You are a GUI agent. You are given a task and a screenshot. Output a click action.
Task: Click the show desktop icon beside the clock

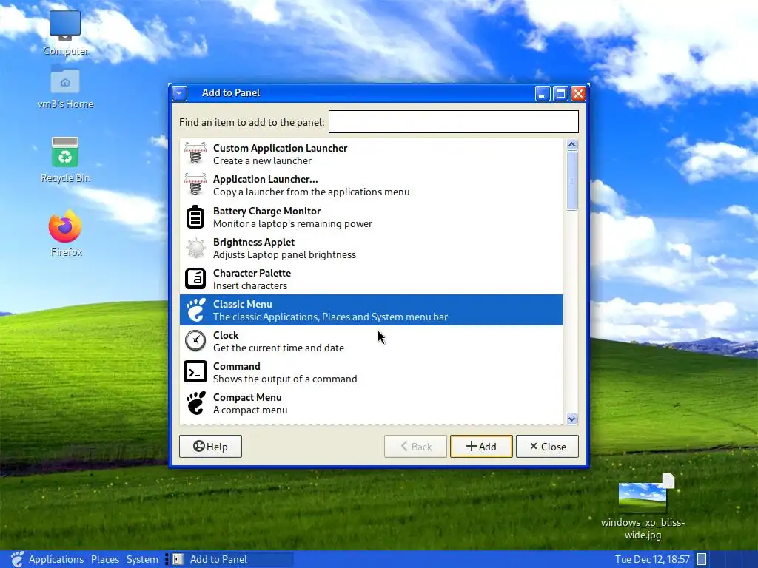[x=702, y=559]
